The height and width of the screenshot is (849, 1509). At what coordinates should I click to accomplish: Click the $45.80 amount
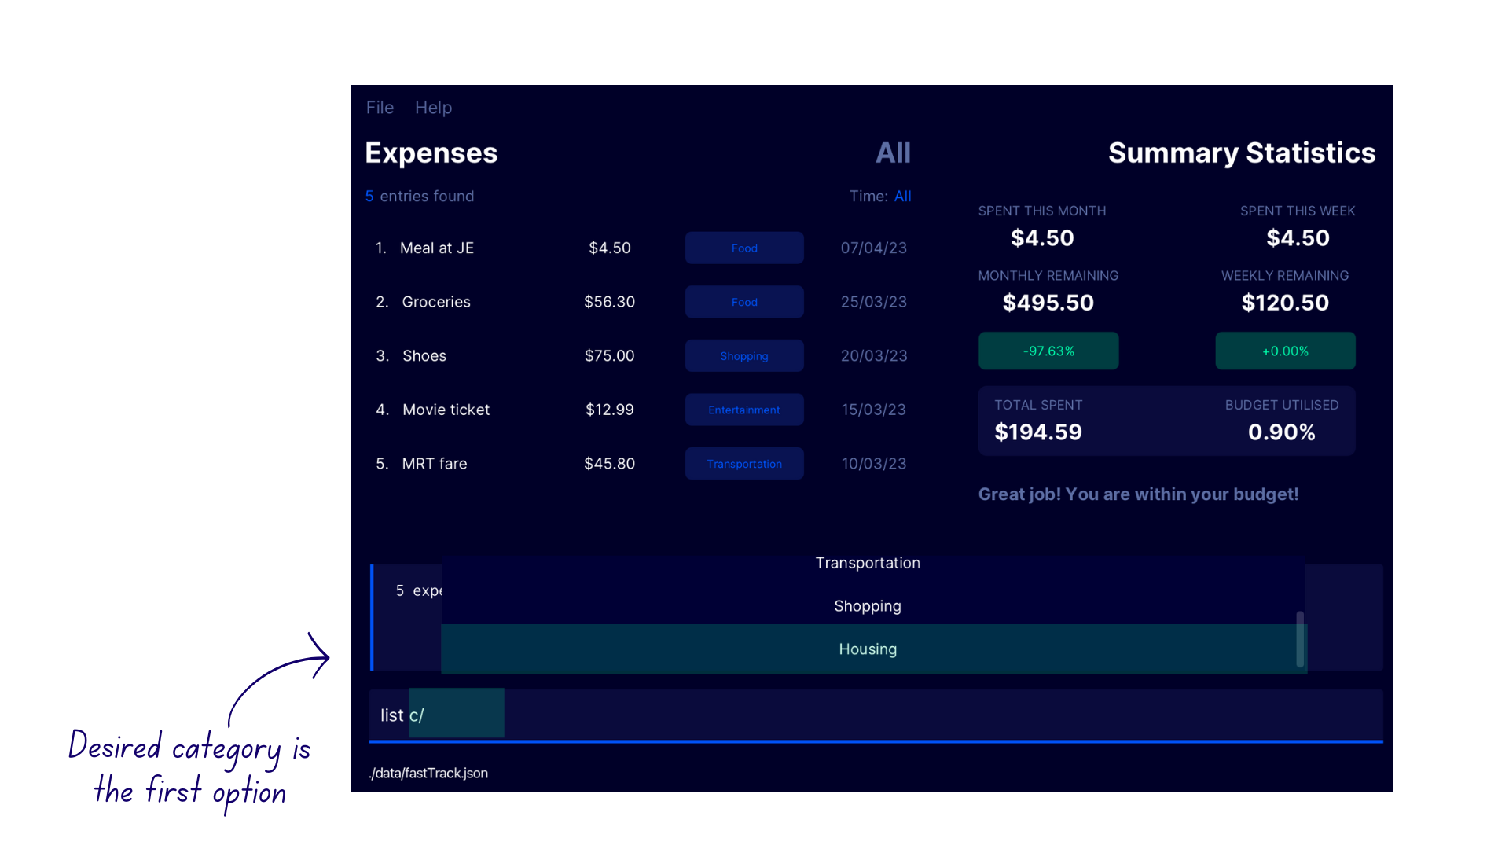click(609, 464)
